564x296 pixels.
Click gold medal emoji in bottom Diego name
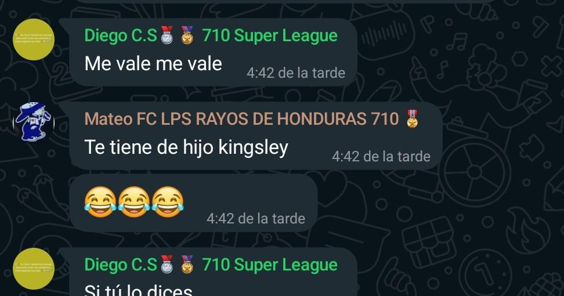tap(187, 265)
